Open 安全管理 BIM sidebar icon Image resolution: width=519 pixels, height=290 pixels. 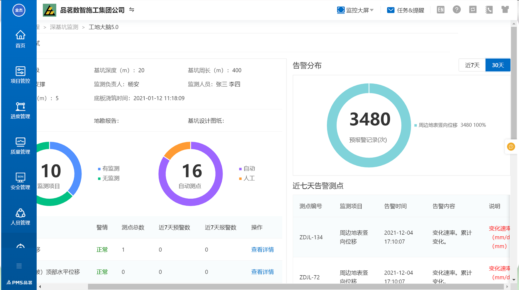pyautogui.click(x=20, y=181)
